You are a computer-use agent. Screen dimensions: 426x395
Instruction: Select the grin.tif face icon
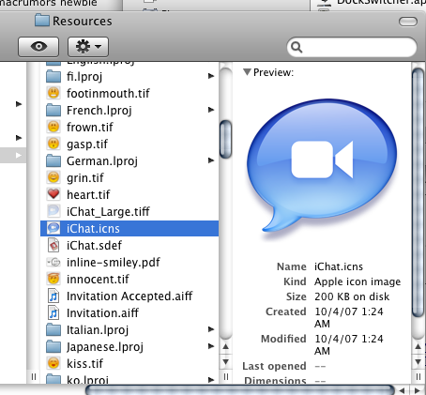(53, 177)
